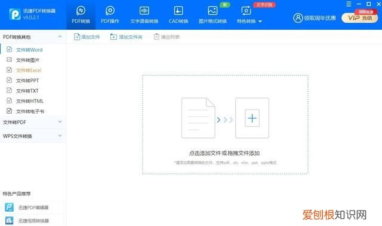Viewport: 382px width, 226px height.
Task: Click the 特色转换 star icon
Action: pos(246,11)
